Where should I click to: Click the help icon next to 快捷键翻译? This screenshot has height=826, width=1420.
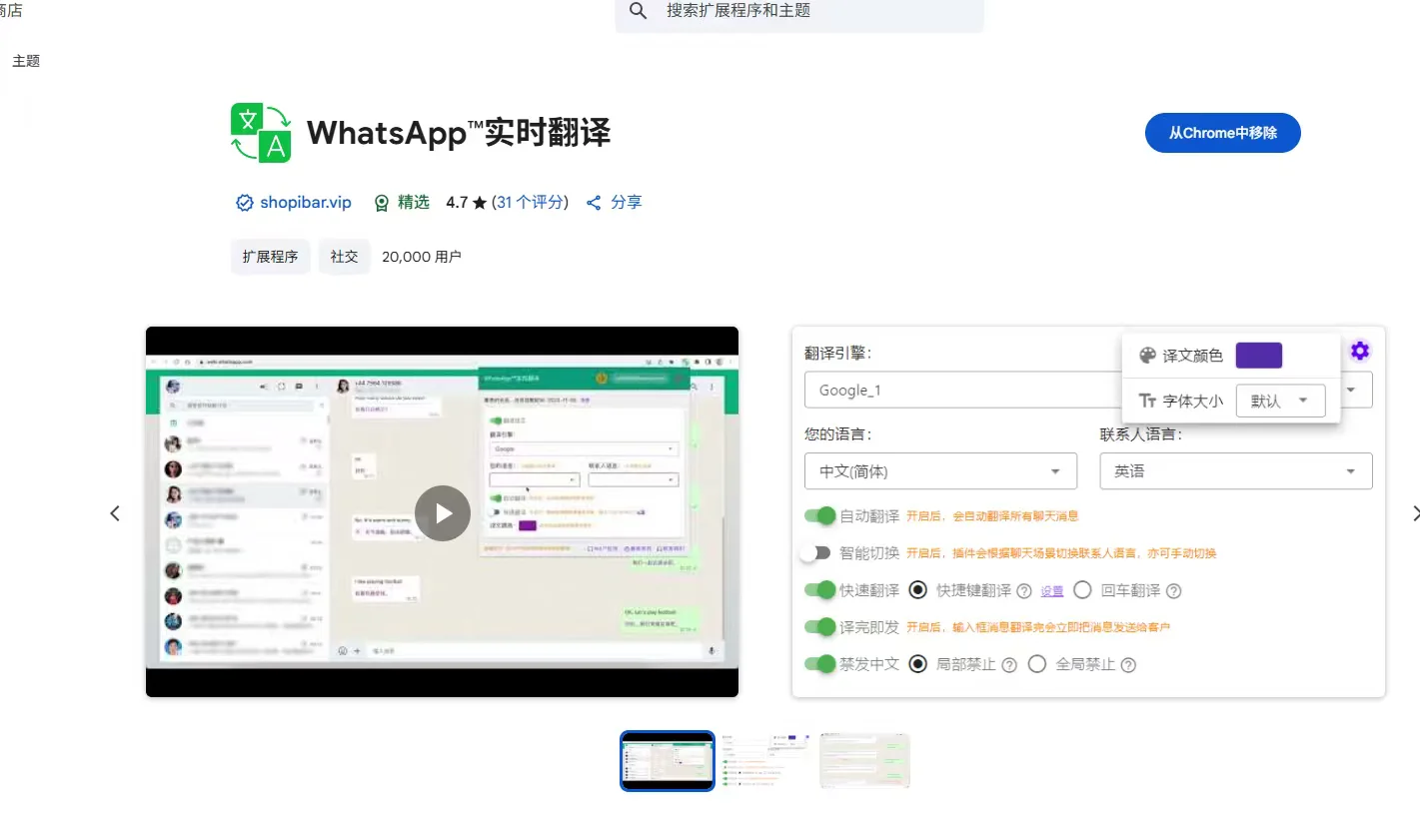pyautogui.click(x=1024, y=590)
